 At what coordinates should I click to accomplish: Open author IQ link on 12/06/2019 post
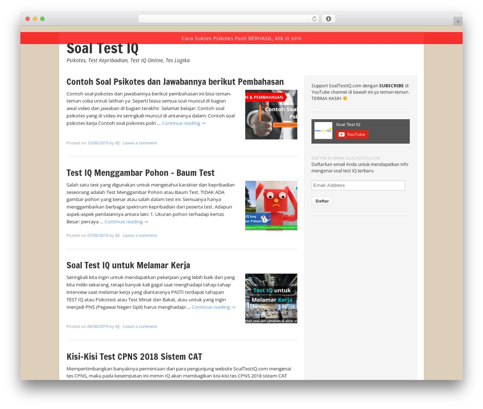click(x=117, y=143)
